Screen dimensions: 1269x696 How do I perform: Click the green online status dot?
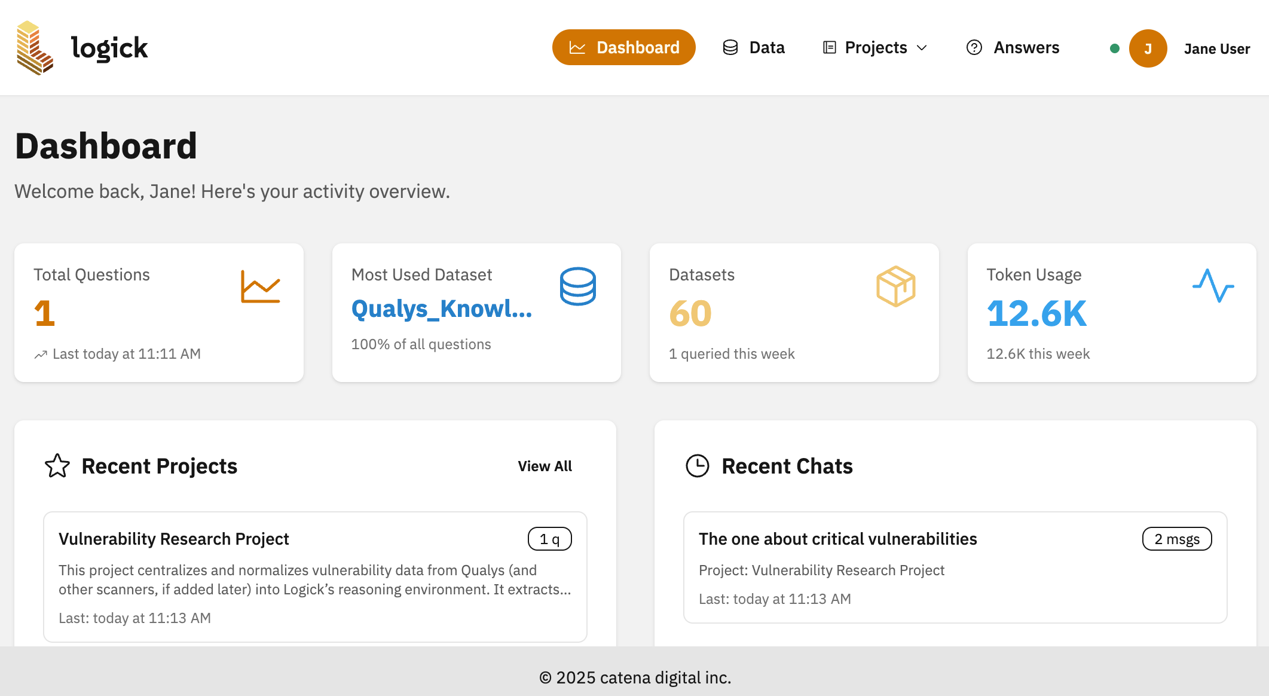coord(1114,48)
